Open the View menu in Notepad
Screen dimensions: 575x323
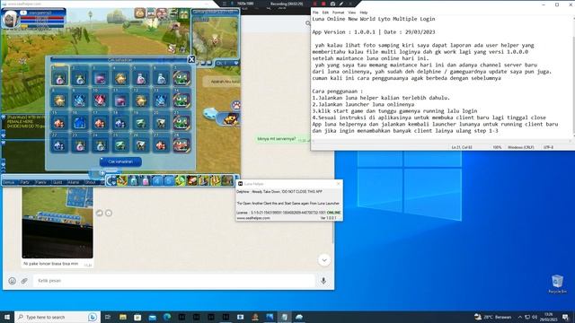[351, 13]
